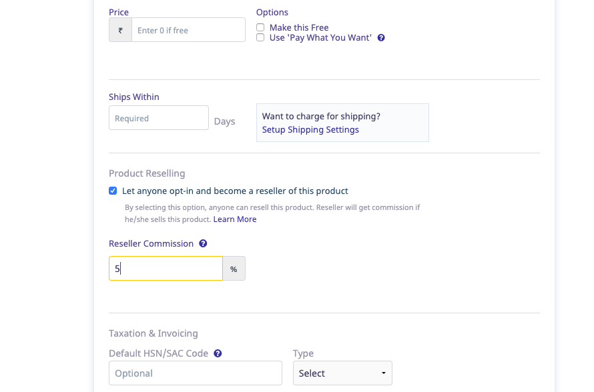Follow the Learn More link about reselling
This screenshot has height=392, width=594.
pos(234,219)
